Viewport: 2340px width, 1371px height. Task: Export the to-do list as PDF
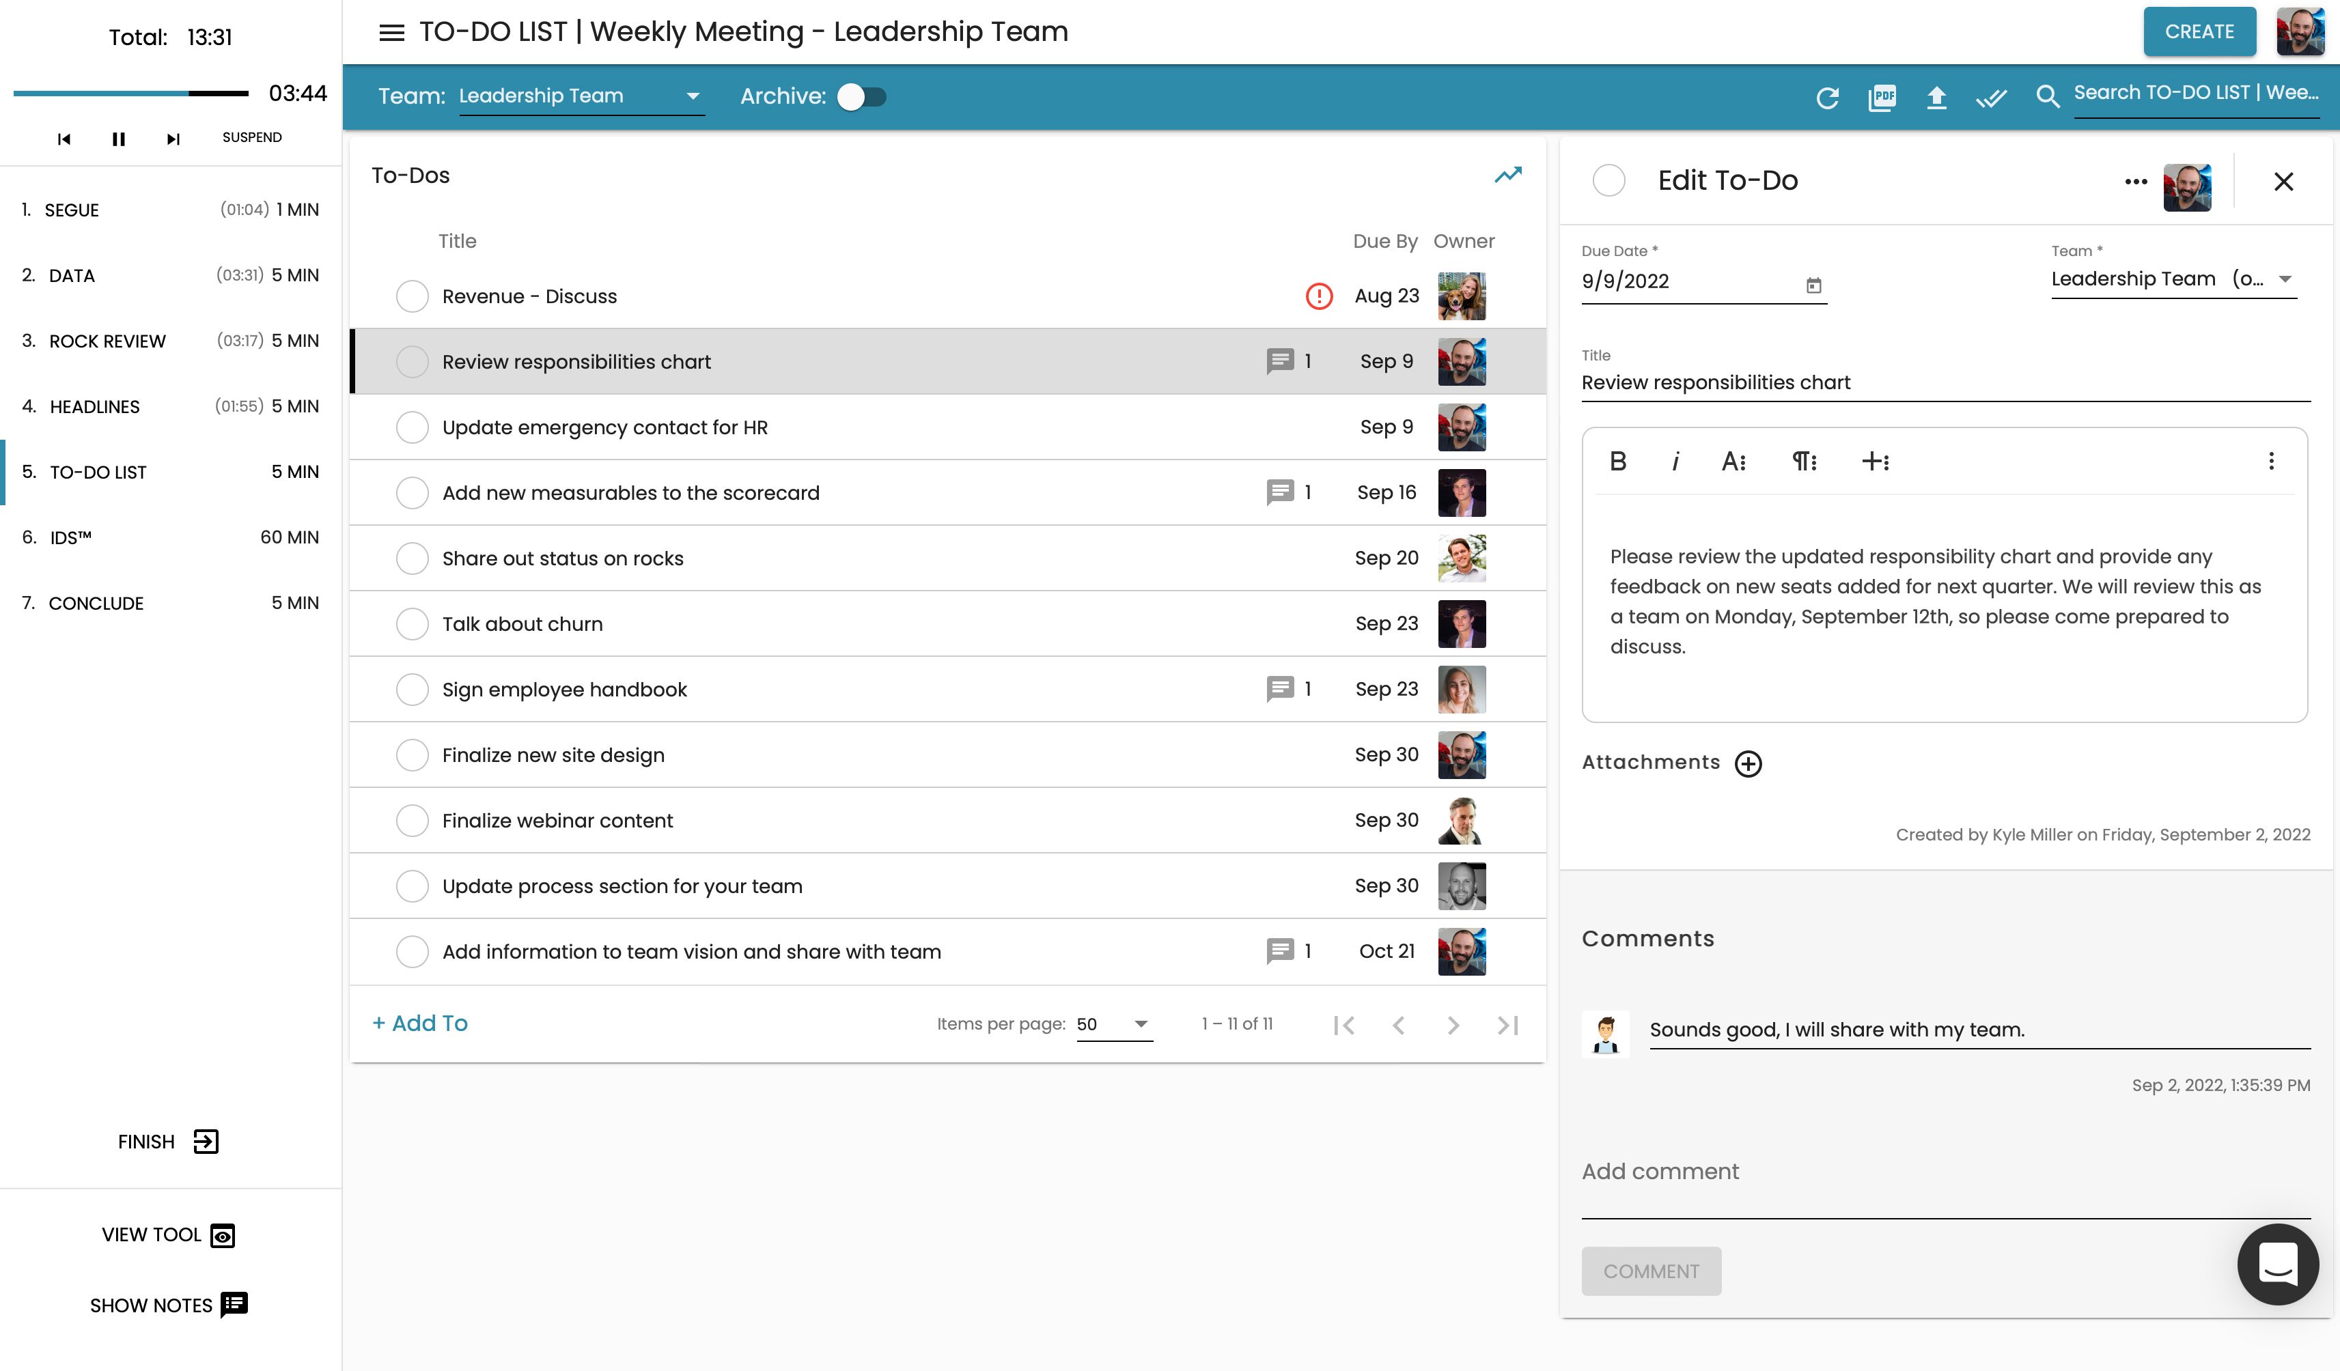[x=1882, y=96]
